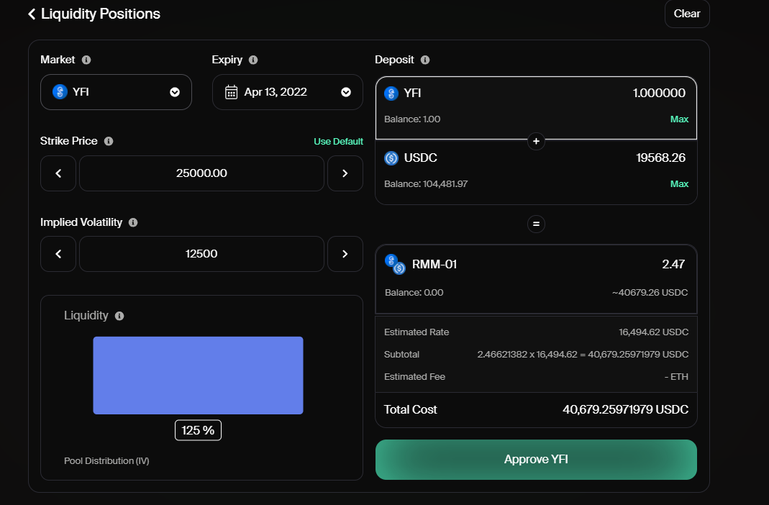This screenshot has width=769, height=505.
Task: Click the calendar icon in Expiry
Action: pos(231,92)
